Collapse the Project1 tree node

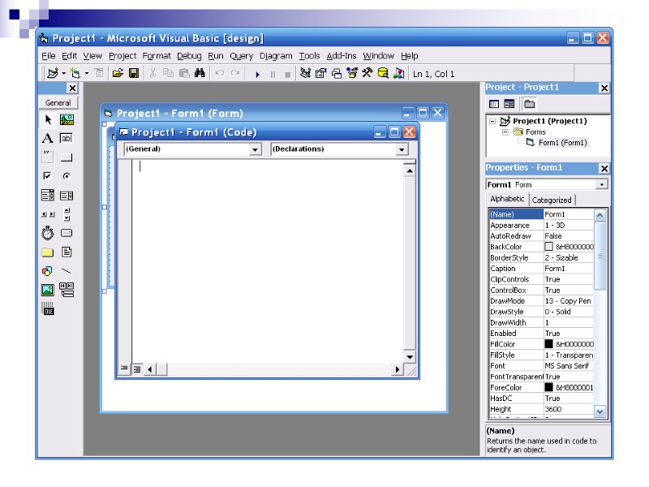492,121
